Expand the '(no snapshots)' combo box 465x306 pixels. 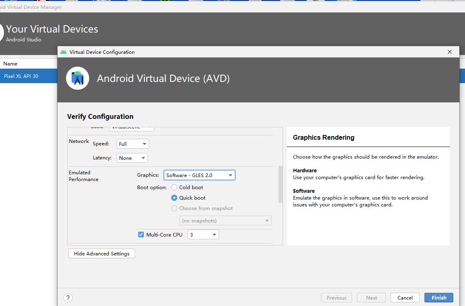coord(225,221)
